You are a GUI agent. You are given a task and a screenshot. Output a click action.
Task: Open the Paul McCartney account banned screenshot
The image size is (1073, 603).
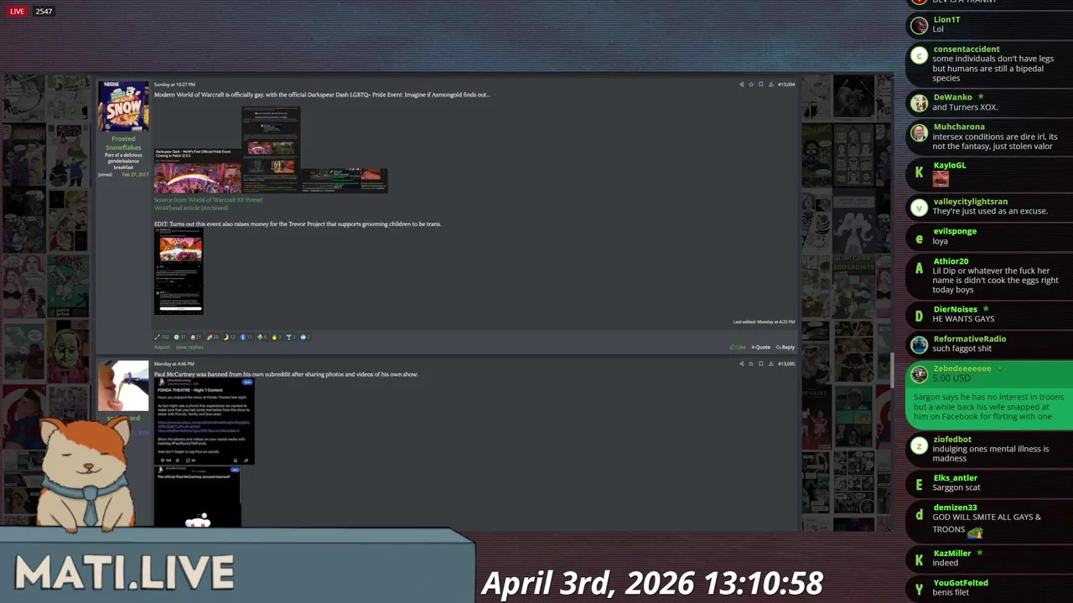point(198,497)
